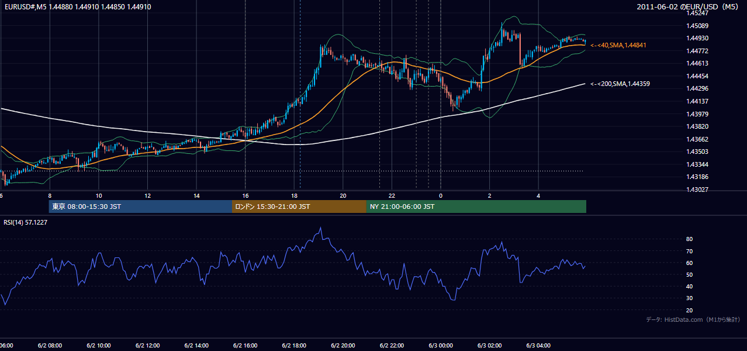
Task: Click hour tick 12 under price chart
Action: coord(147,195)
